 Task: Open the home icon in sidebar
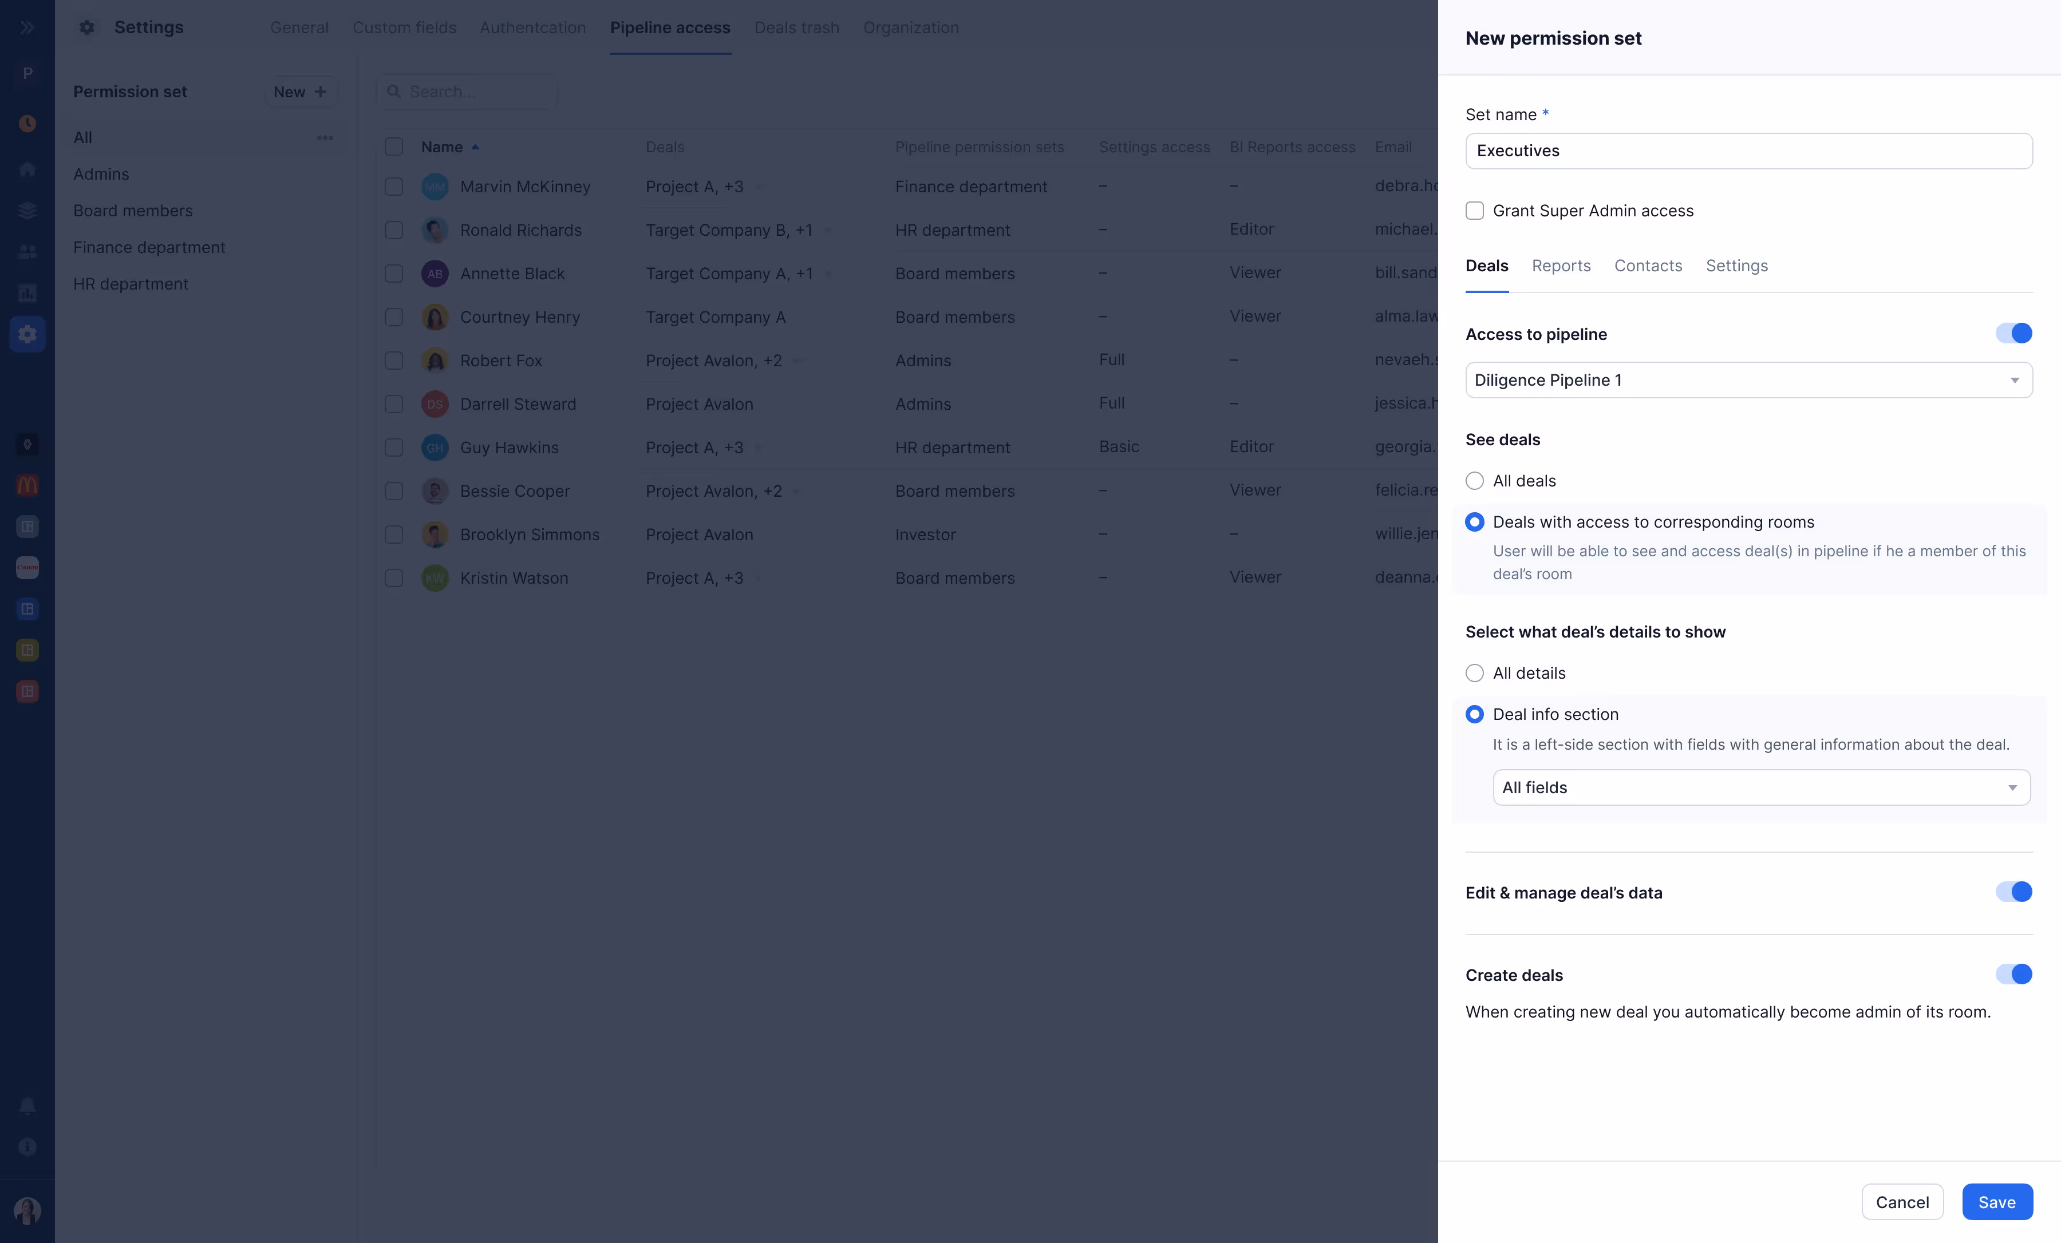(x=27, y=170)
